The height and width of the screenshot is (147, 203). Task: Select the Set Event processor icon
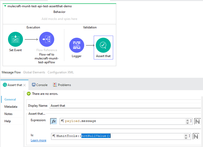click(15, 39)
